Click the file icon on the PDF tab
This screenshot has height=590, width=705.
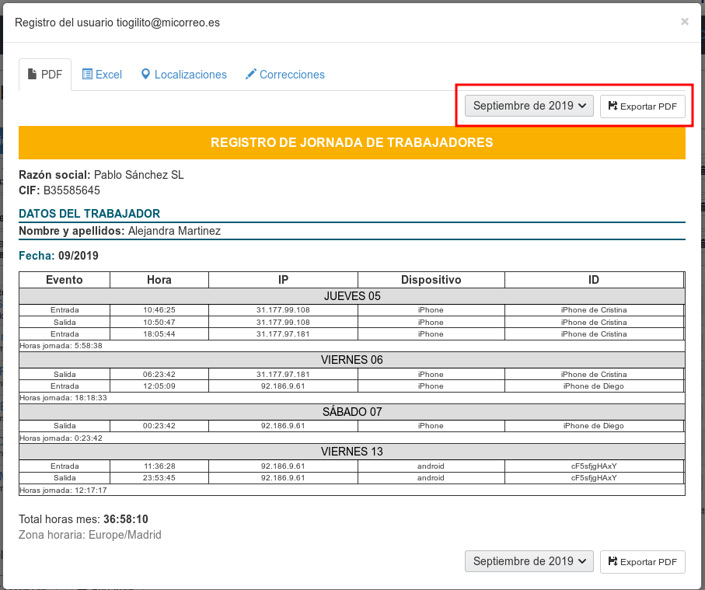pyautogui.click(x=32, y=75)
